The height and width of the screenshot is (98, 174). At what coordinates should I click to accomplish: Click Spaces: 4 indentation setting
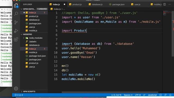pyautogui.click(x=128, y=95)
